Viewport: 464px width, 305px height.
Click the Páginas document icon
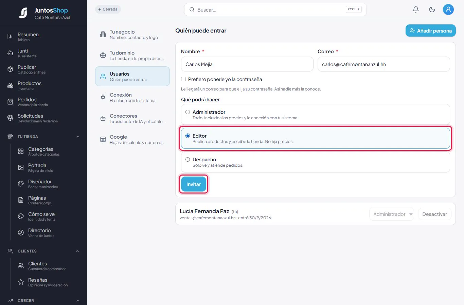pyautogui.click(x=21, y=200)
